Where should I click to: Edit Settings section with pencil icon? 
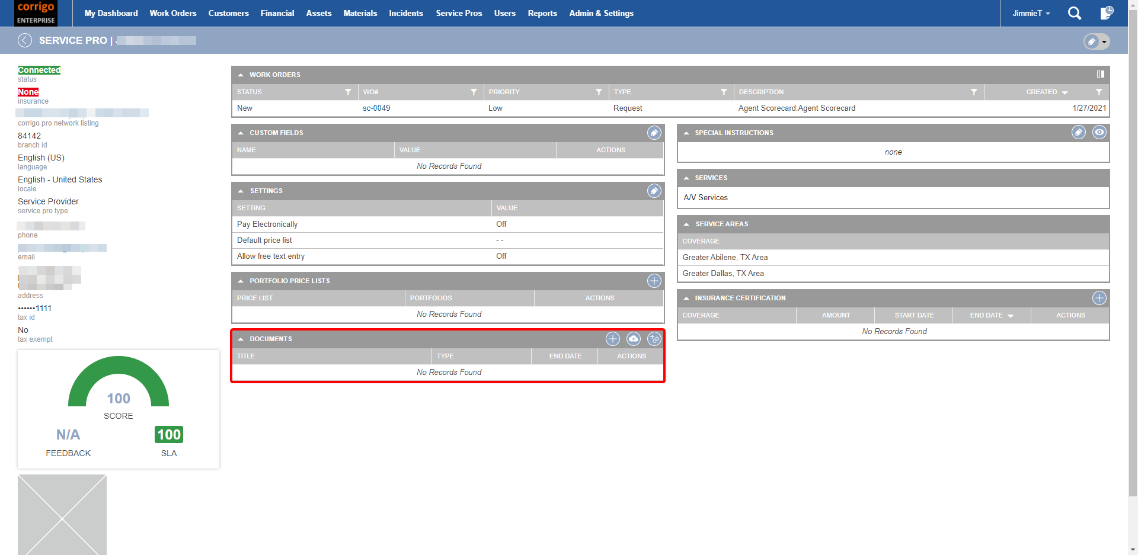pyautogui.click(x=654, y=191)
